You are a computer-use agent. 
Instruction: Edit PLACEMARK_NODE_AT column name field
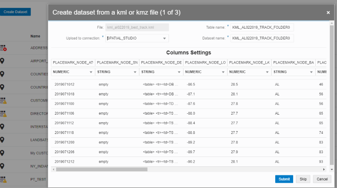pos(73,63)
